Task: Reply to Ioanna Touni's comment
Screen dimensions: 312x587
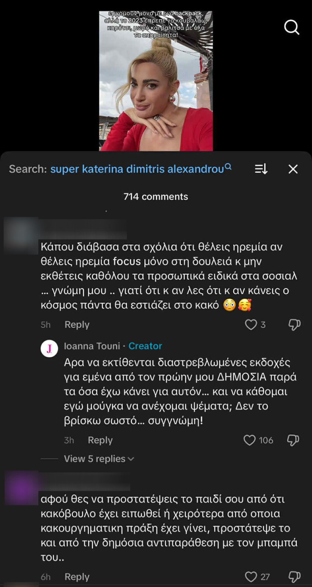Action: tap(100, 440)
